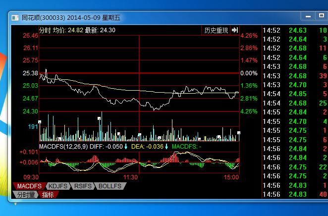Click the 2.86% percent axis label
Image resolution: width=328 pixels, height=216 pixels.
[x=249, y=48]
